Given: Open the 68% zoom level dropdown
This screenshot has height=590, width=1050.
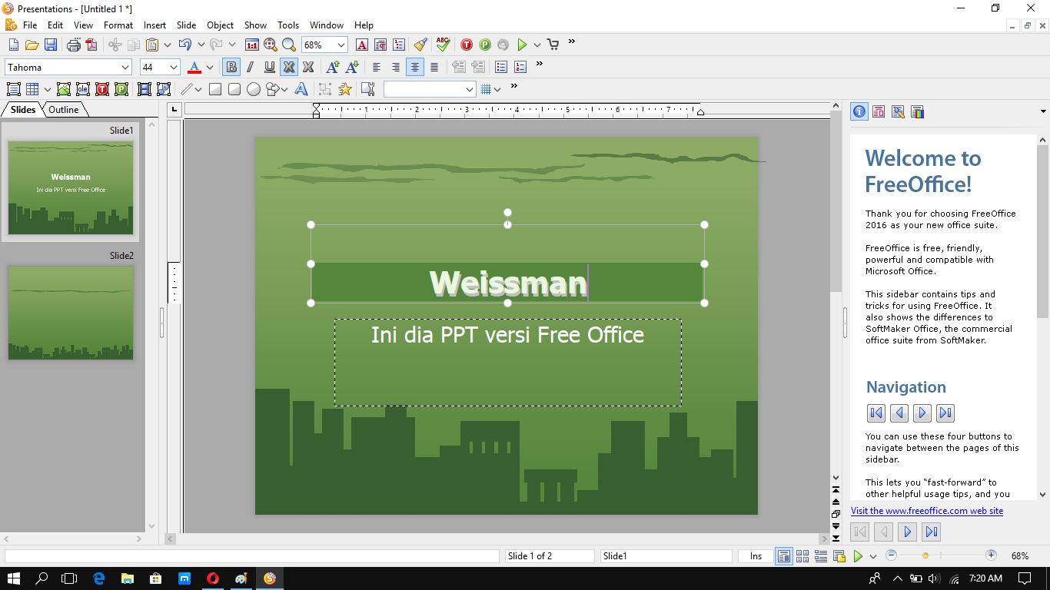Looking at the screenshot, I should pyautogui.click(x=341, y=45).
